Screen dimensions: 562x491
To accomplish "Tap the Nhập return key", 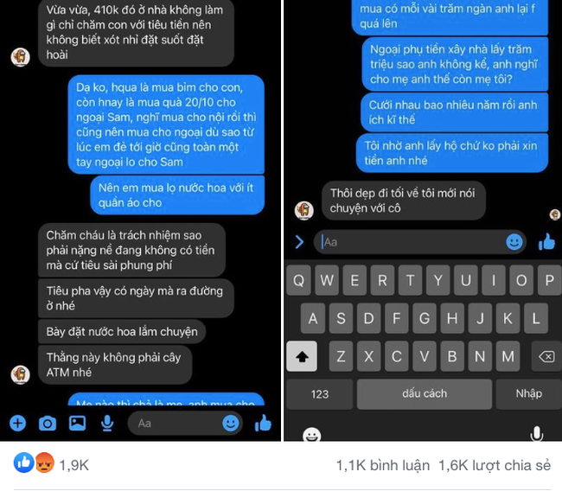I will click(528, 394).
